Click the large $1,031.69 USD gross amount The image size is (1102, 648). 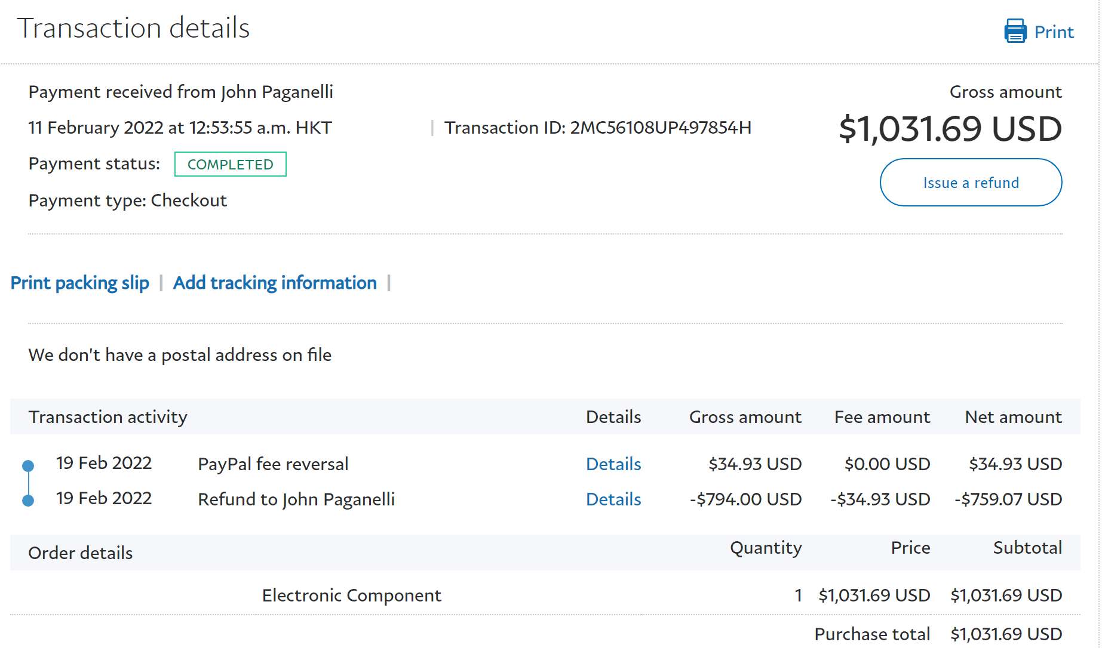pyautogui.click(x=950, y=129)
